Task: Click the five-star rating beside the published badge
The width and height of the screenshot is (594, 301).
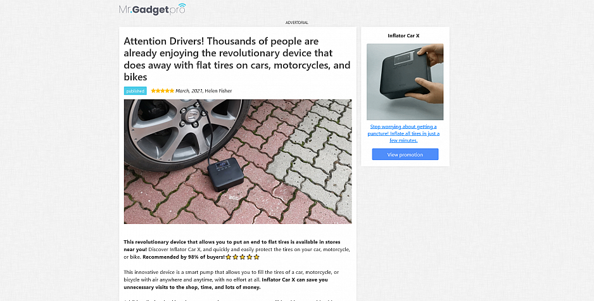Action: coord(163,91)
